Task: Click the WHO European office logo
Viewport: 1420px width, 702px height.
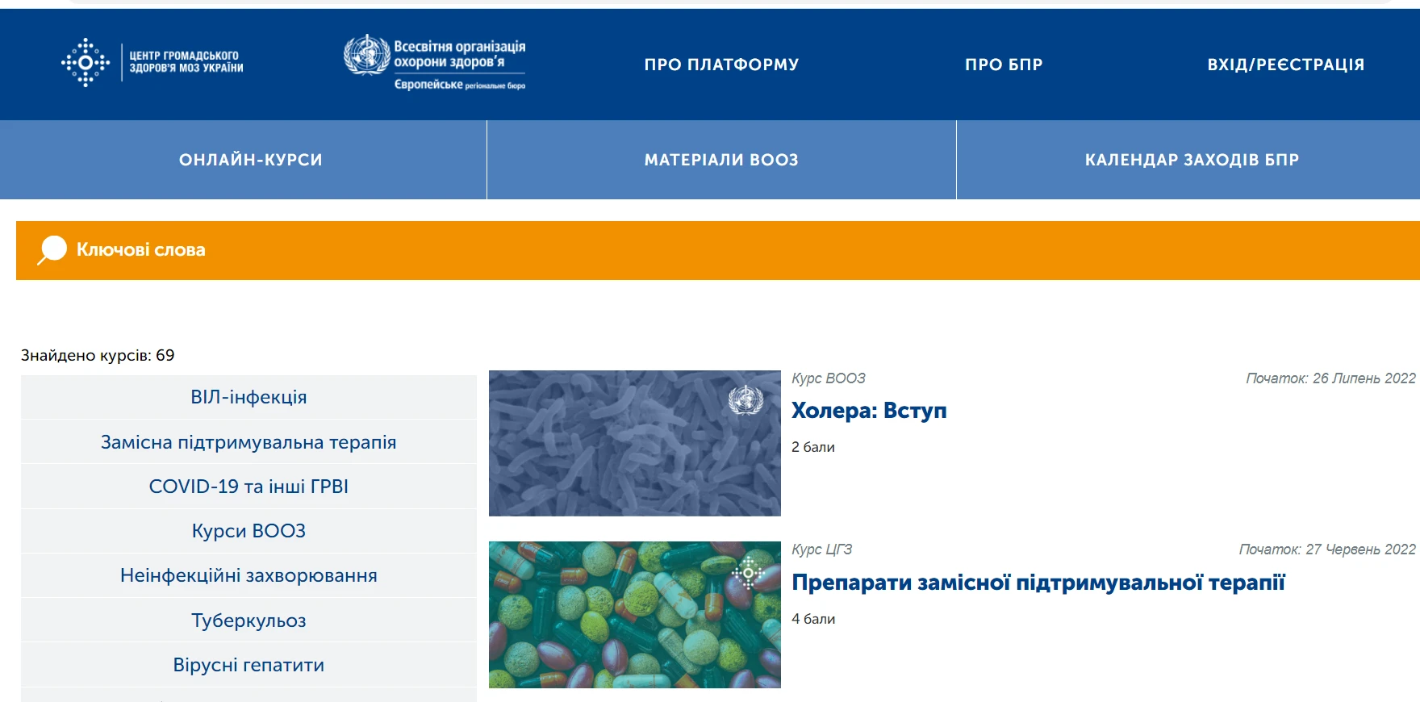Action: click(x=435, y=62)
